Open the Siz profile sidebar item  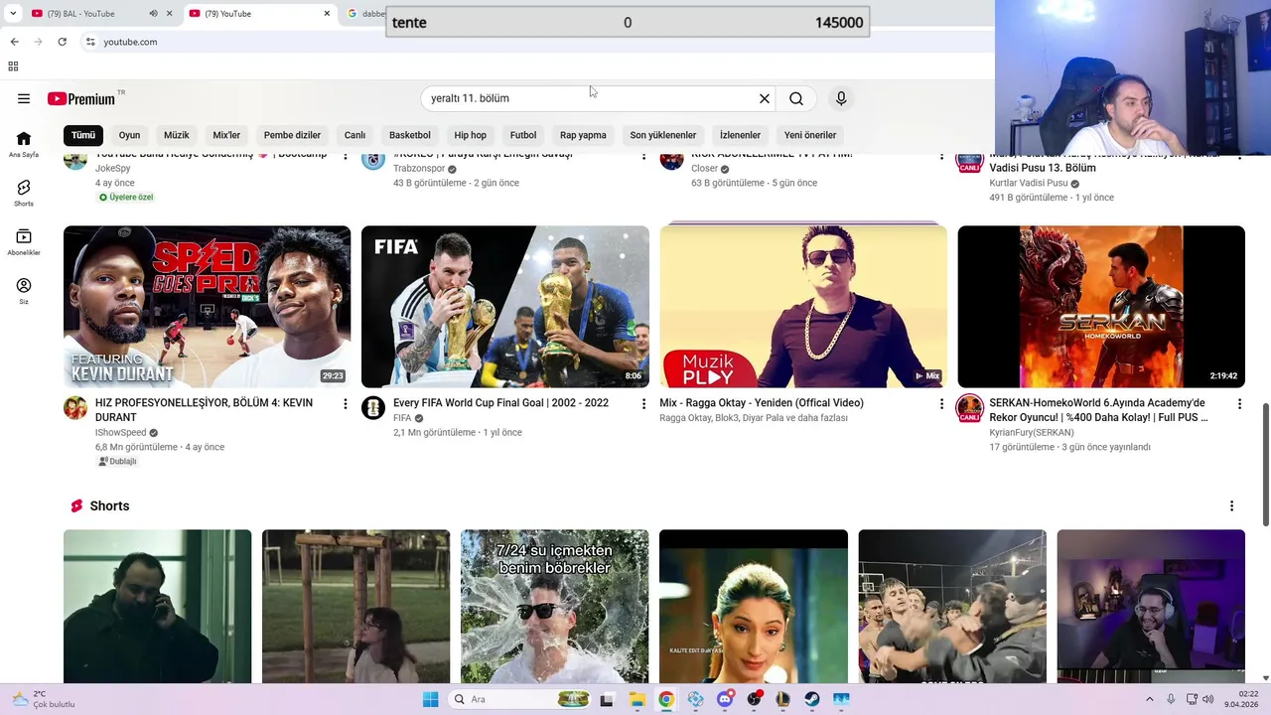tap(24, 290)
